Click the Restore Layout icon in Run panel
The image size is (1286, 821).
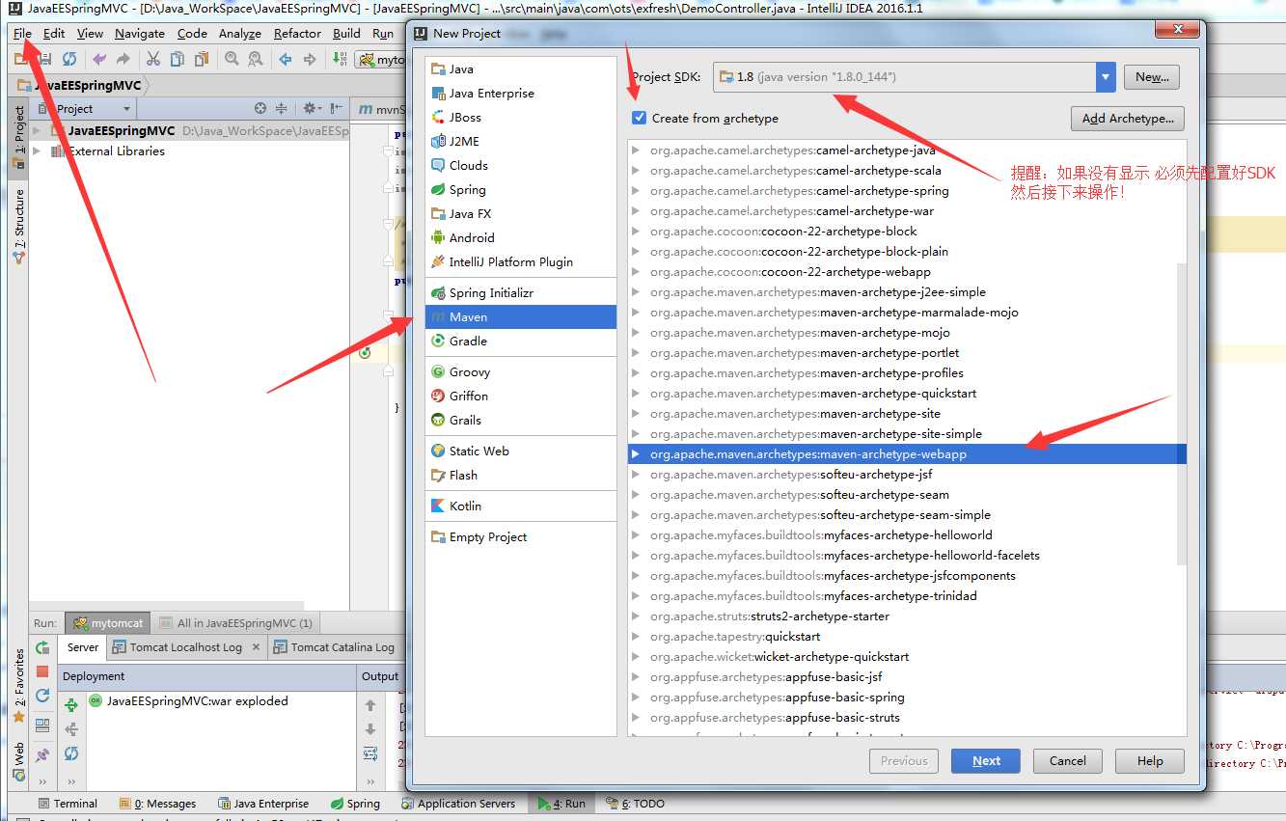(x=42, y=725)
